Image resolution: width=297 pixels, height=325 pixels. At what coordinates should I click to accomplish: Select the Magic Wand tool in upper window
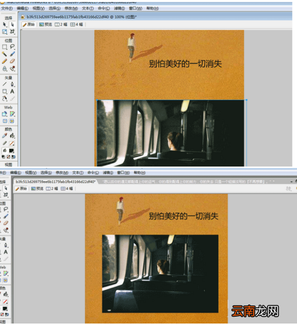[4, 54]
